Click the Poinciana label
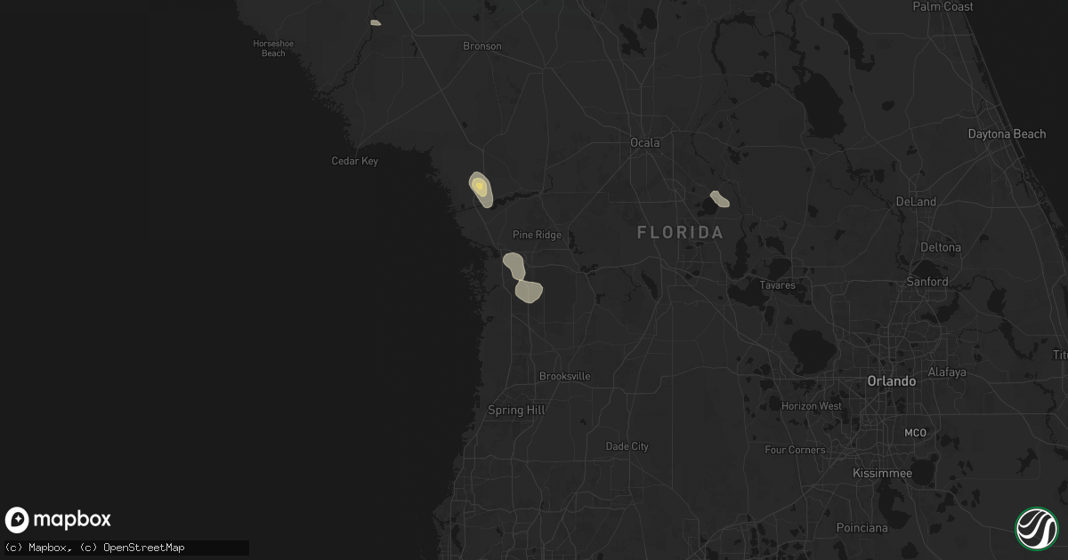This screenshot has width=1068, height=560. [863, 528]
